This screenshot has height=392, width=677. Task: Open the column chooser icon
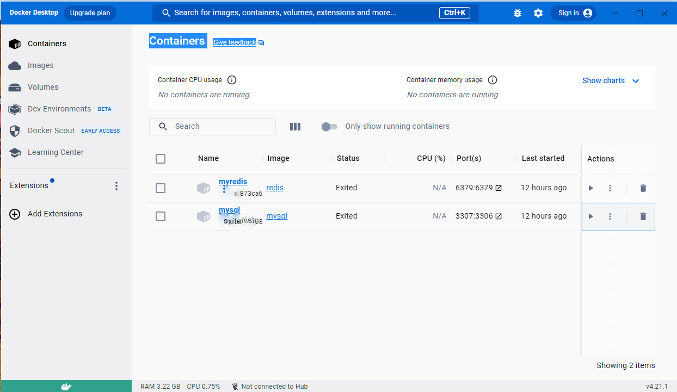pos(295,127)
